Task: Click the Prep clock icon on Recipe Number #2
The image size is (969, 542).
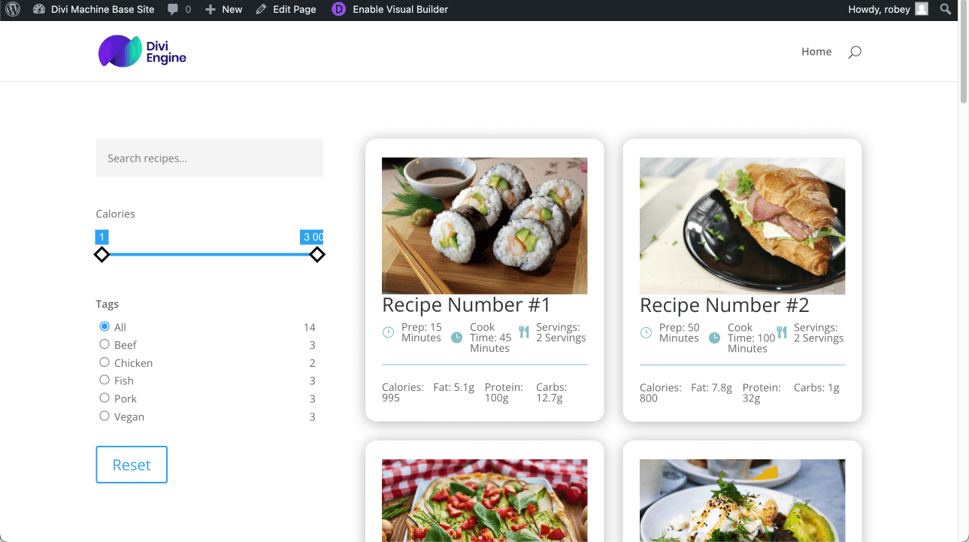Action: pyautogui.click(x=646, y=332)
